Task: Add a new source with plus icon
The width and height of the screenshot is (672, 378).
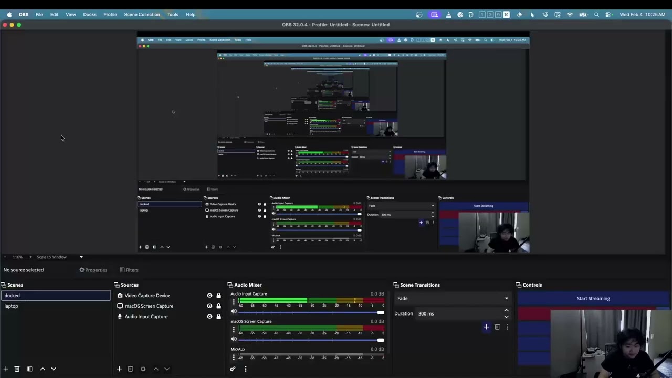Action: tap(119, 369)
